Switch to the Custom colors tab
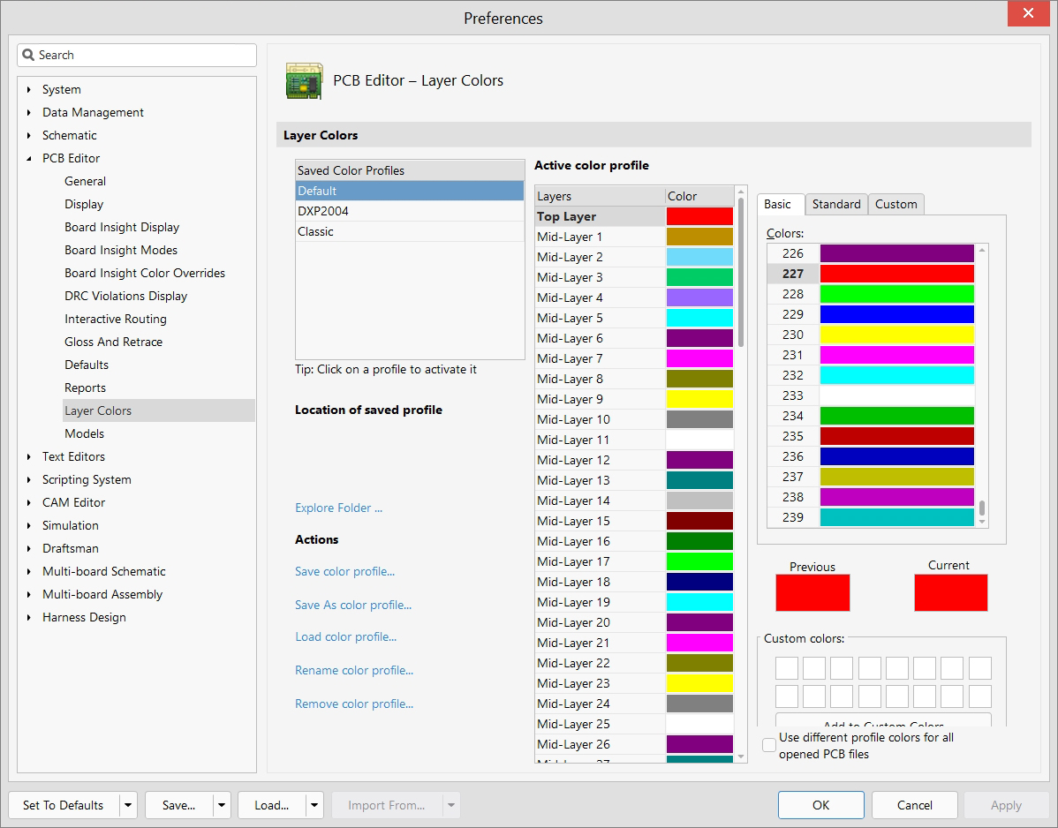The image size is (1058, 828). pyautogui.click(x=896, y=204)
